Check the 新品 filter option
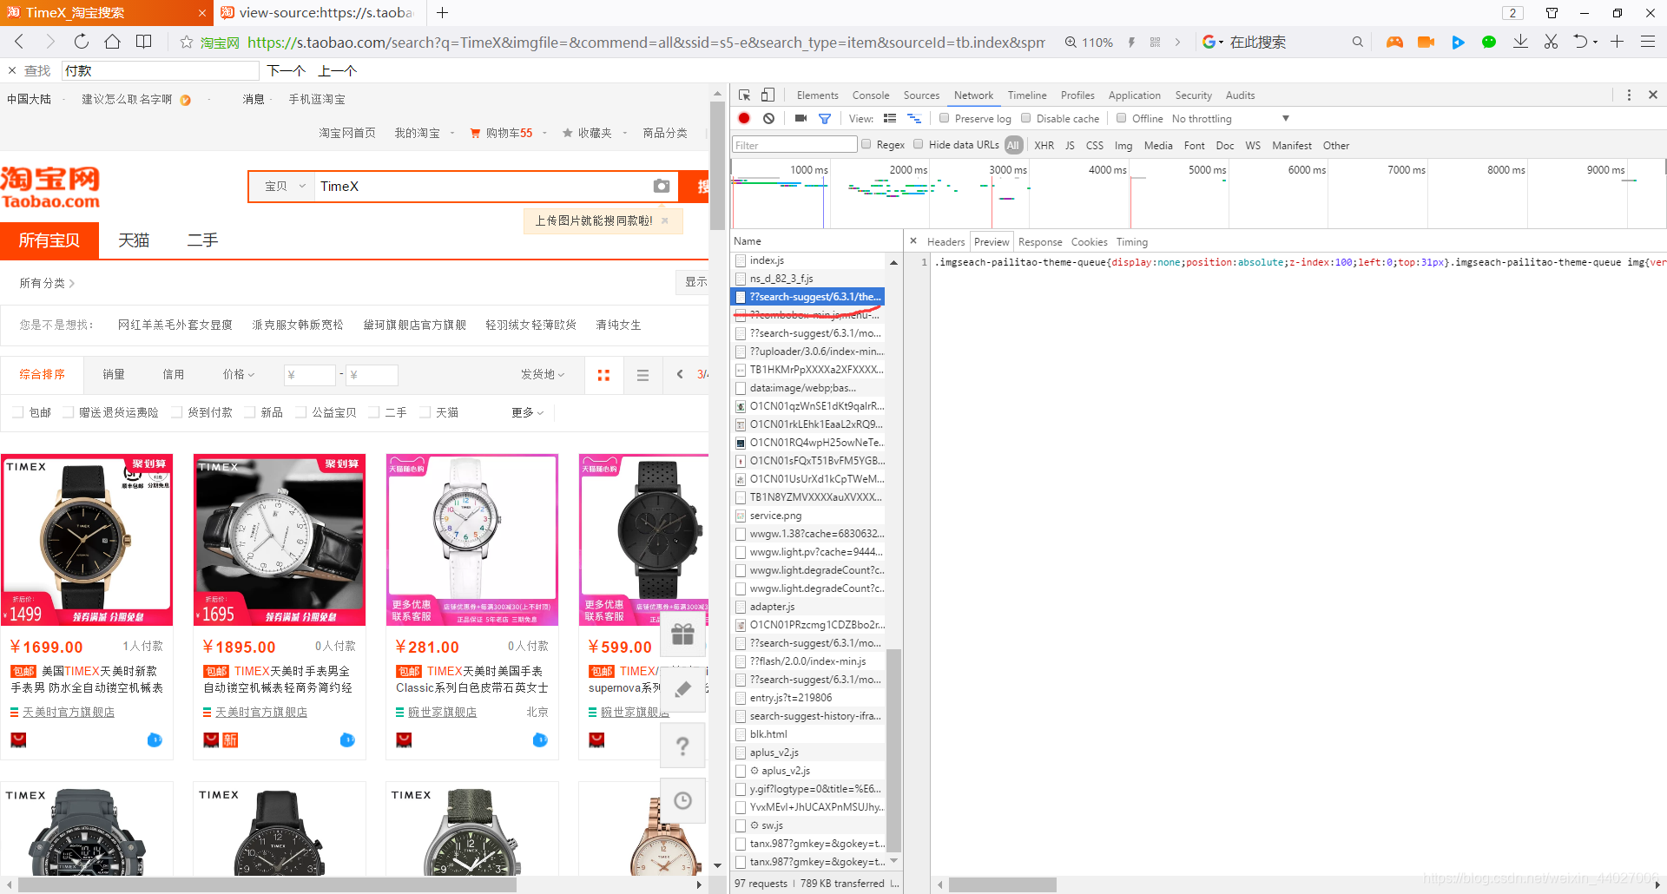 coord(250,412)
